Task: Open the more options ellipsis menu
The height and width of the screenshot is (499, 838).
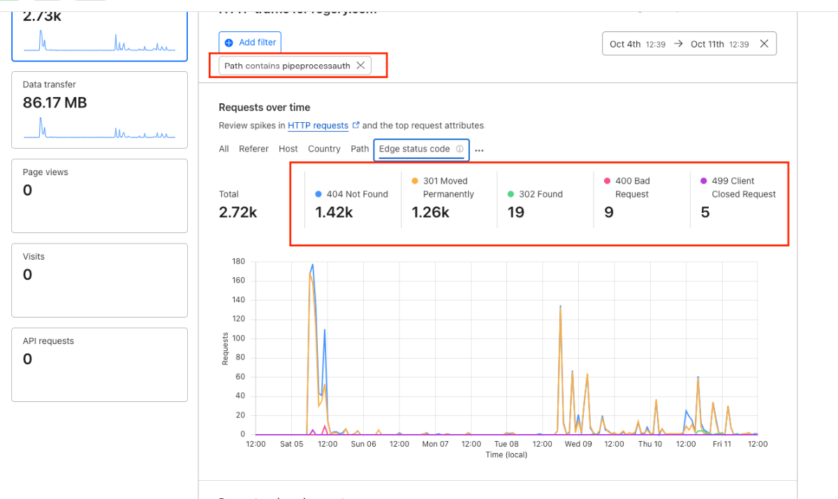Action: point(479,149)
